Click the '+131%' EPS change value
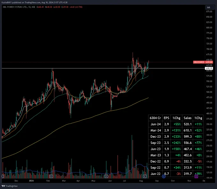217x189 pixels. coord(176,131)
